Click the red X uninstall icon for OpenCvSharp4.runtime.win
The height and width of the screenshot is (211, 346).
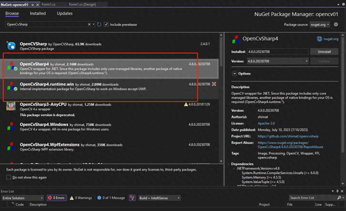pyautogui.click(x=214, y=84)
